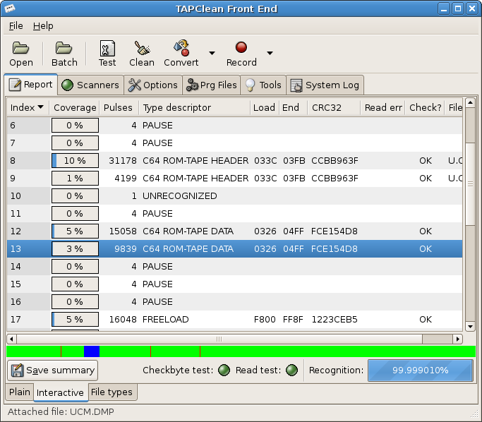Click the Save summary button

tap(53, 370)
